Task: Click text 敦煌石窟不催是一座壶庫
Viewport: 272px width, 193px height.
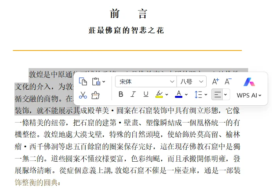Action: pyautogui.click(x=155, y=171)
